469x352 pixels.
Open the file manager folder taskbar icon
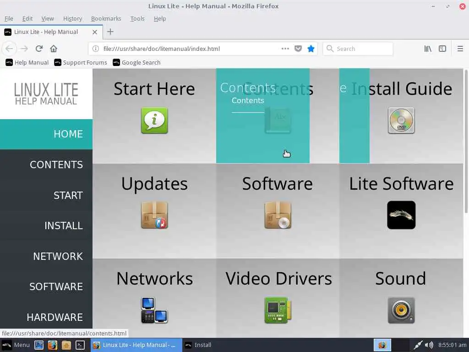[x=66, y=345]
